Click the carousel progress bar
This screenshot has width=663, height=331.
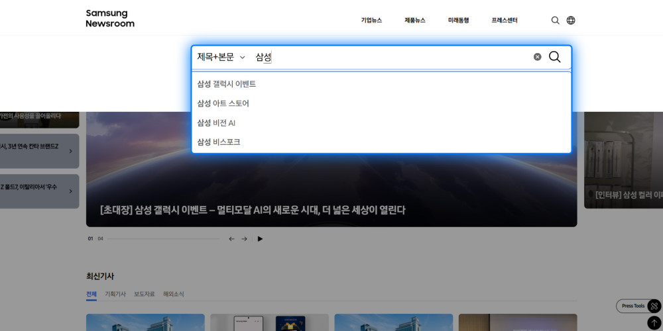(163, 239)
